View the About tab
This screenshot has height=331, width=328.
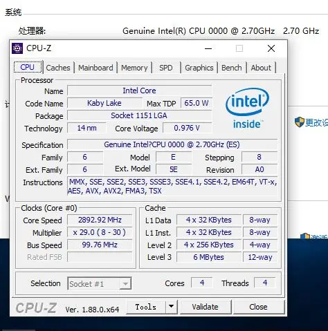(x=261, y=68)
